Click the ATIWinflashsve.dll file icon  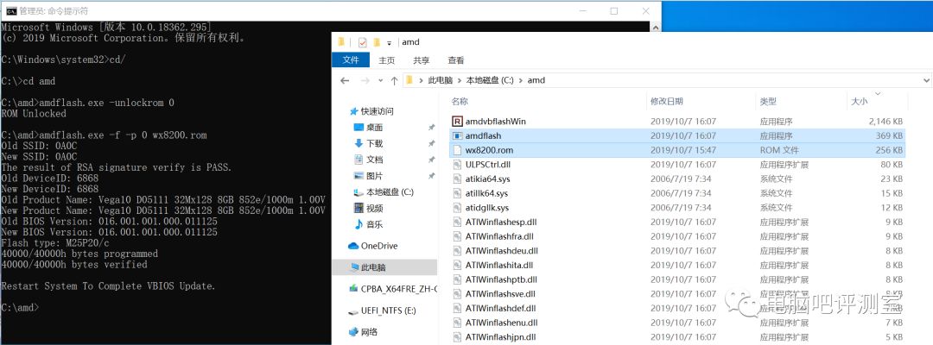457,294
